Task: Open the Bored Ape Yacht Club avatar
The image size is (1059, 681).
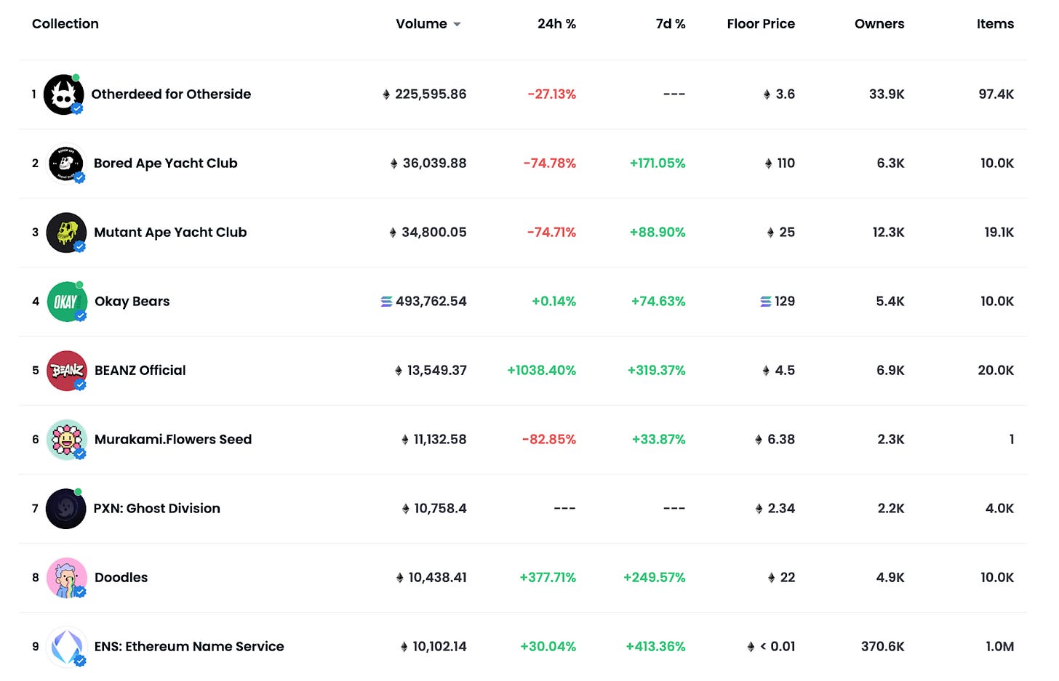Action: click(66, 164)
